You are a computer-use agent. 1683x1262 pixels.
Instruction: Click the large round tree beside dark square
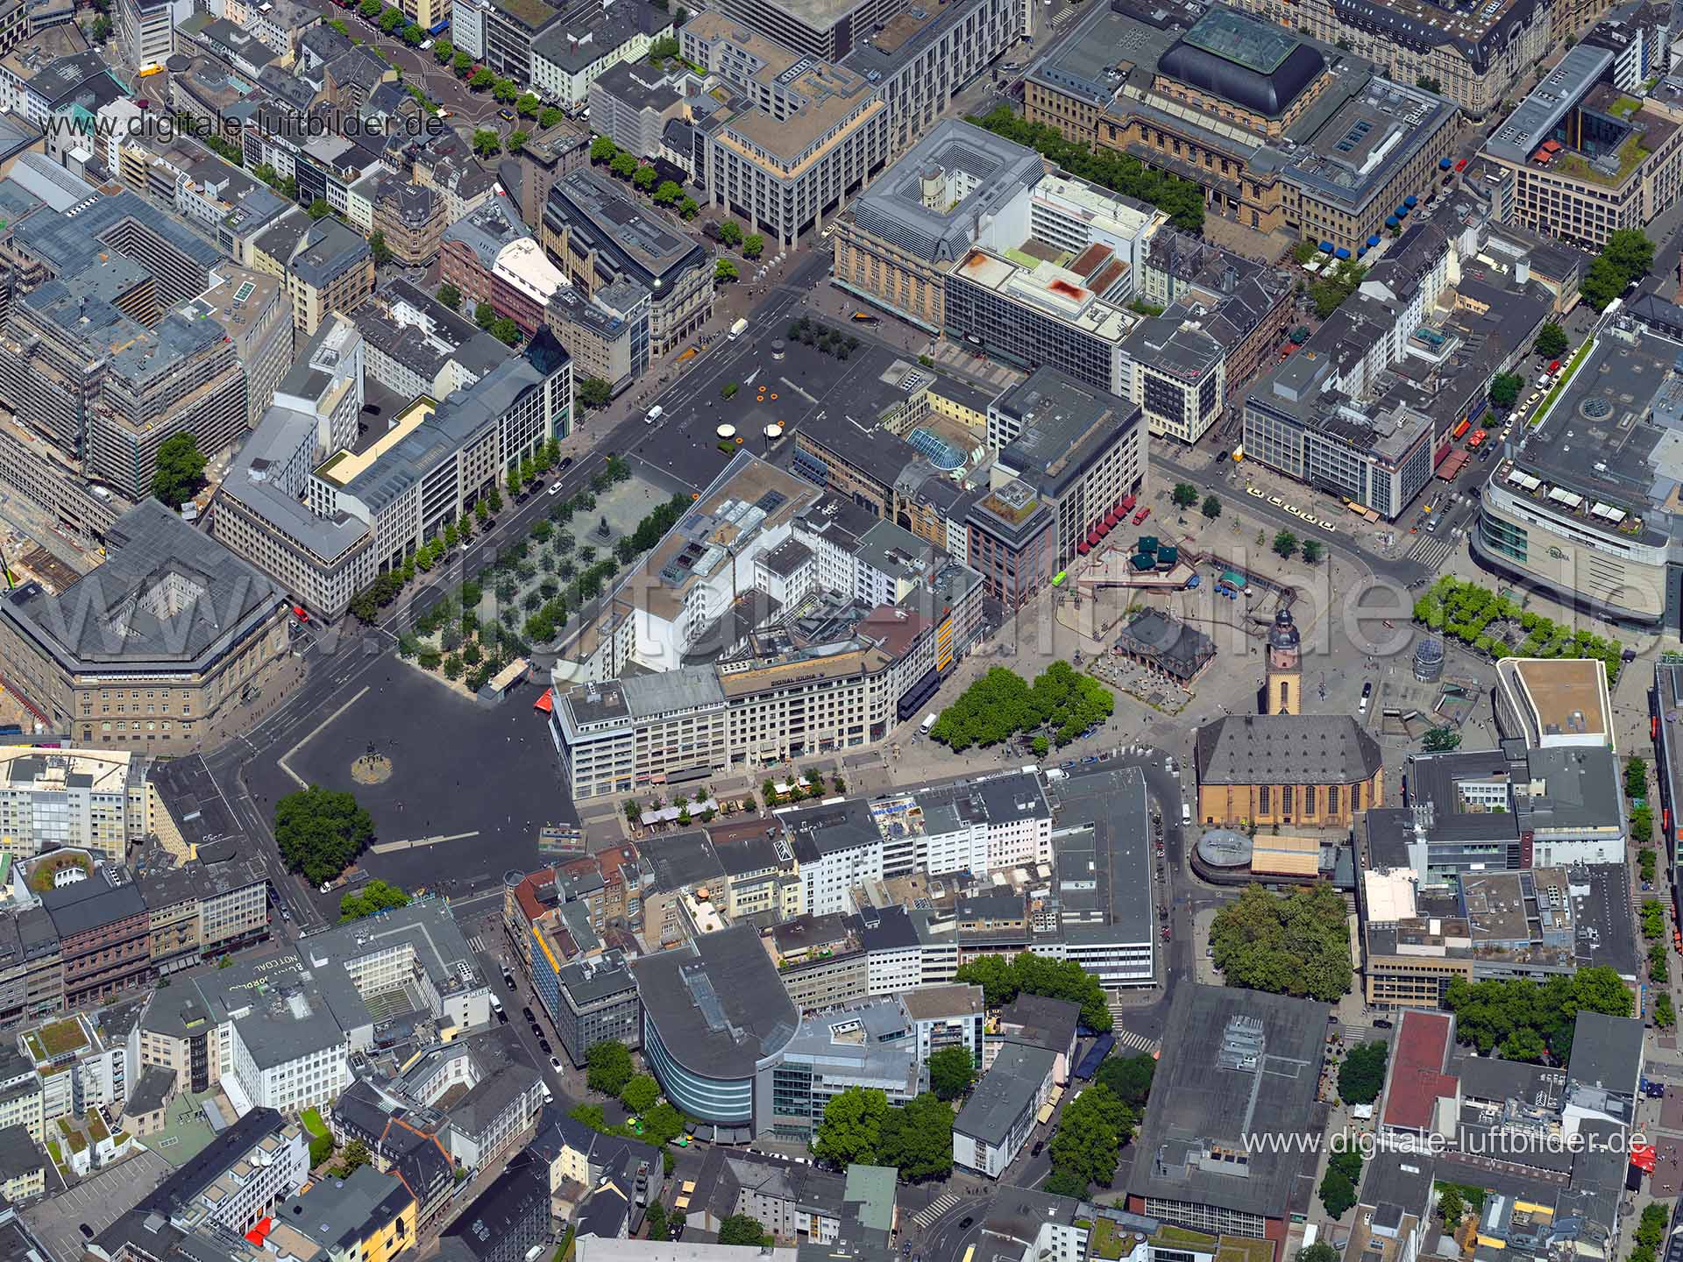(x=323, y=833)
